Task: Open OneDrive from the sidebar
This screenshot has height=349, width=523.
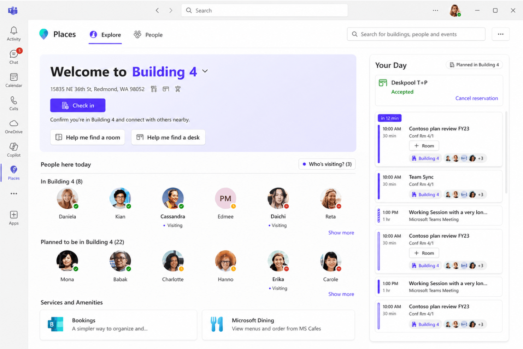Action: (x=14, y=127)
